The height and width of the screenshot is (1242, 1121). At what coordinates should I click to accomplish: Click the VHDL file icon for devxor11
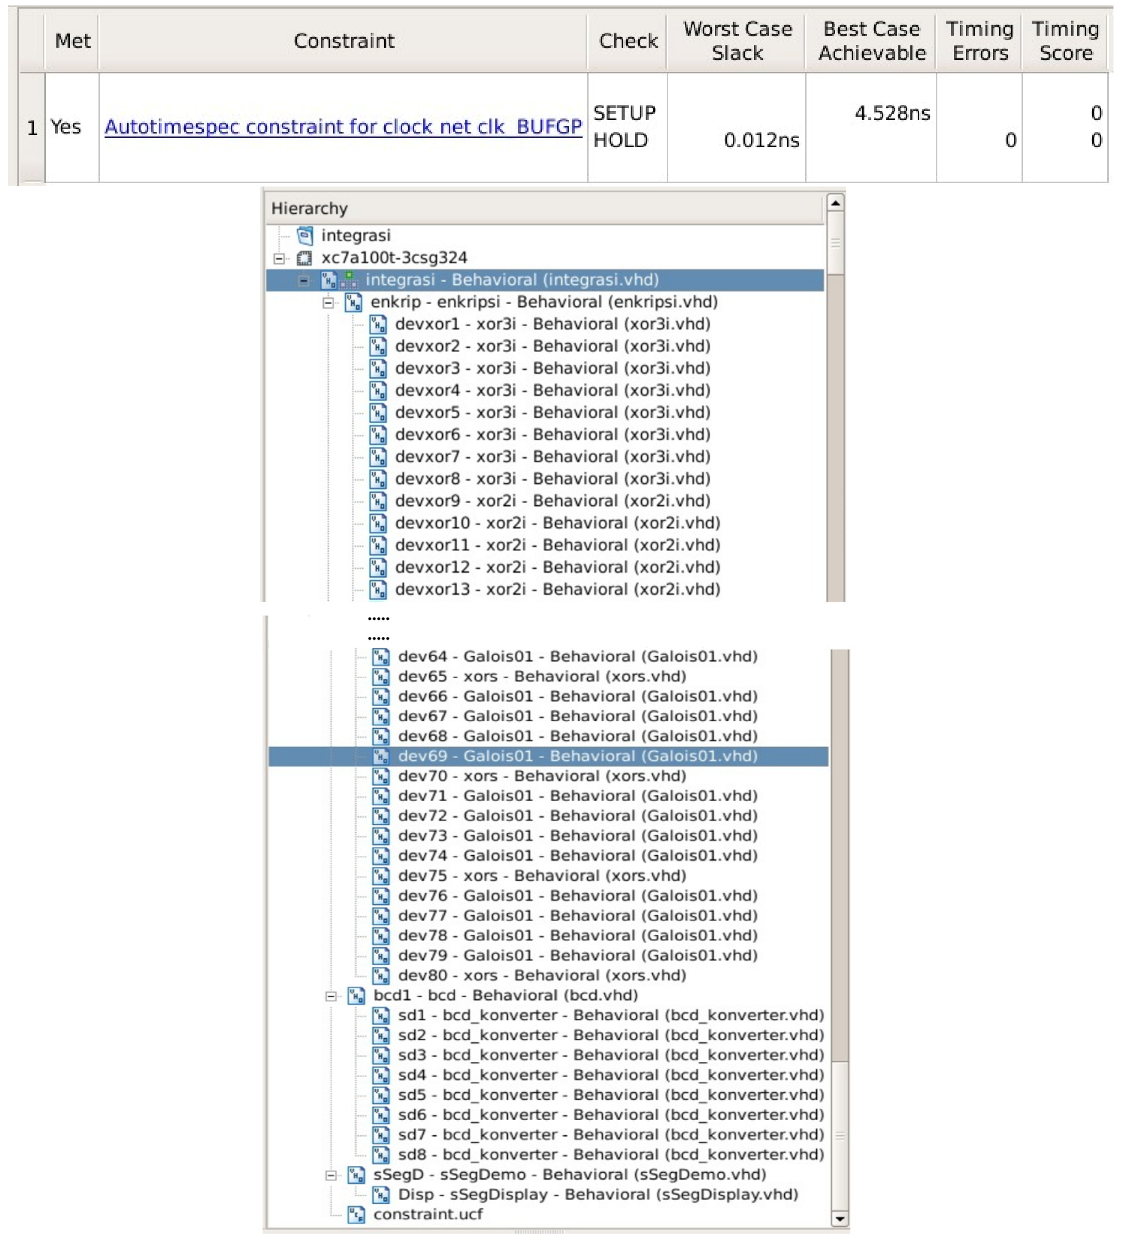[x=378, y=546]
